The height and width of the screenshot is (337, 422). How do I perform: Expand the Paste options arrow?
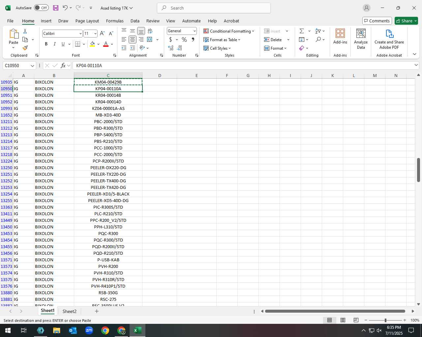tap(14, 48)
